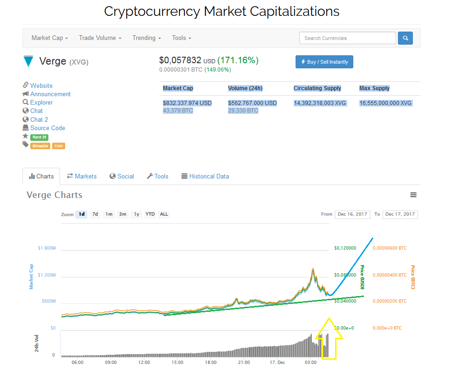The image size is (465, 376).
Task: Click the star icon above the tags
Action: click(25, 137)
